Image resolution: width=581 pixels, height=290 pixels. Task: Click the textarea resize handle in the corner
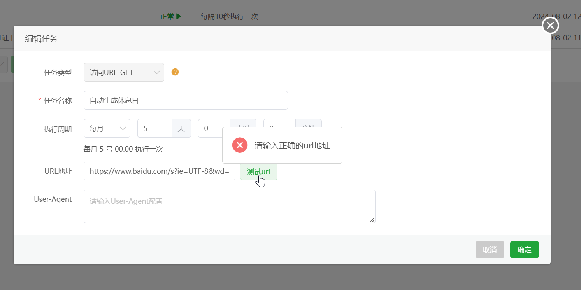372,220
